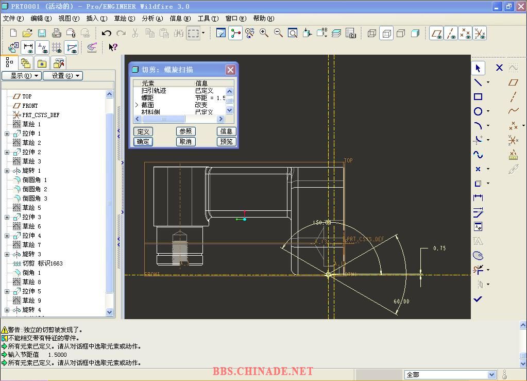Screen dimensions: 527x381
Task: Create a new file with the New icon
Action: tap(13, 33)
